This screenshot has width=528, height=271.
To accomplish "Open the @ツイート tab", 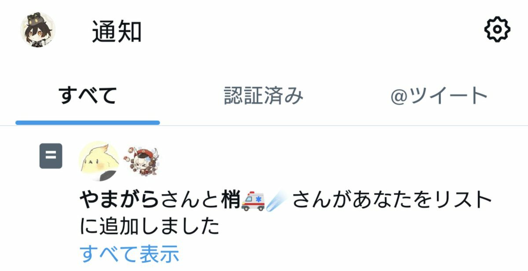I will (439, 95).
